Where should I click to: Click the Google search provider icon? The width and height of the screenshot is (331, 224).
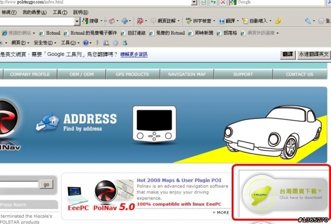[x=233, y=2]
